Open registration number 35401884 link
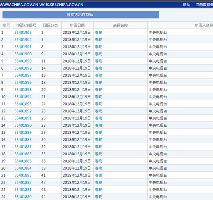 [x=23, y=168]
